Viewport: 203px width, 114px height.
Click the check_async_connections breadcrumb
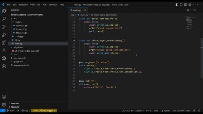pos(104,15)
